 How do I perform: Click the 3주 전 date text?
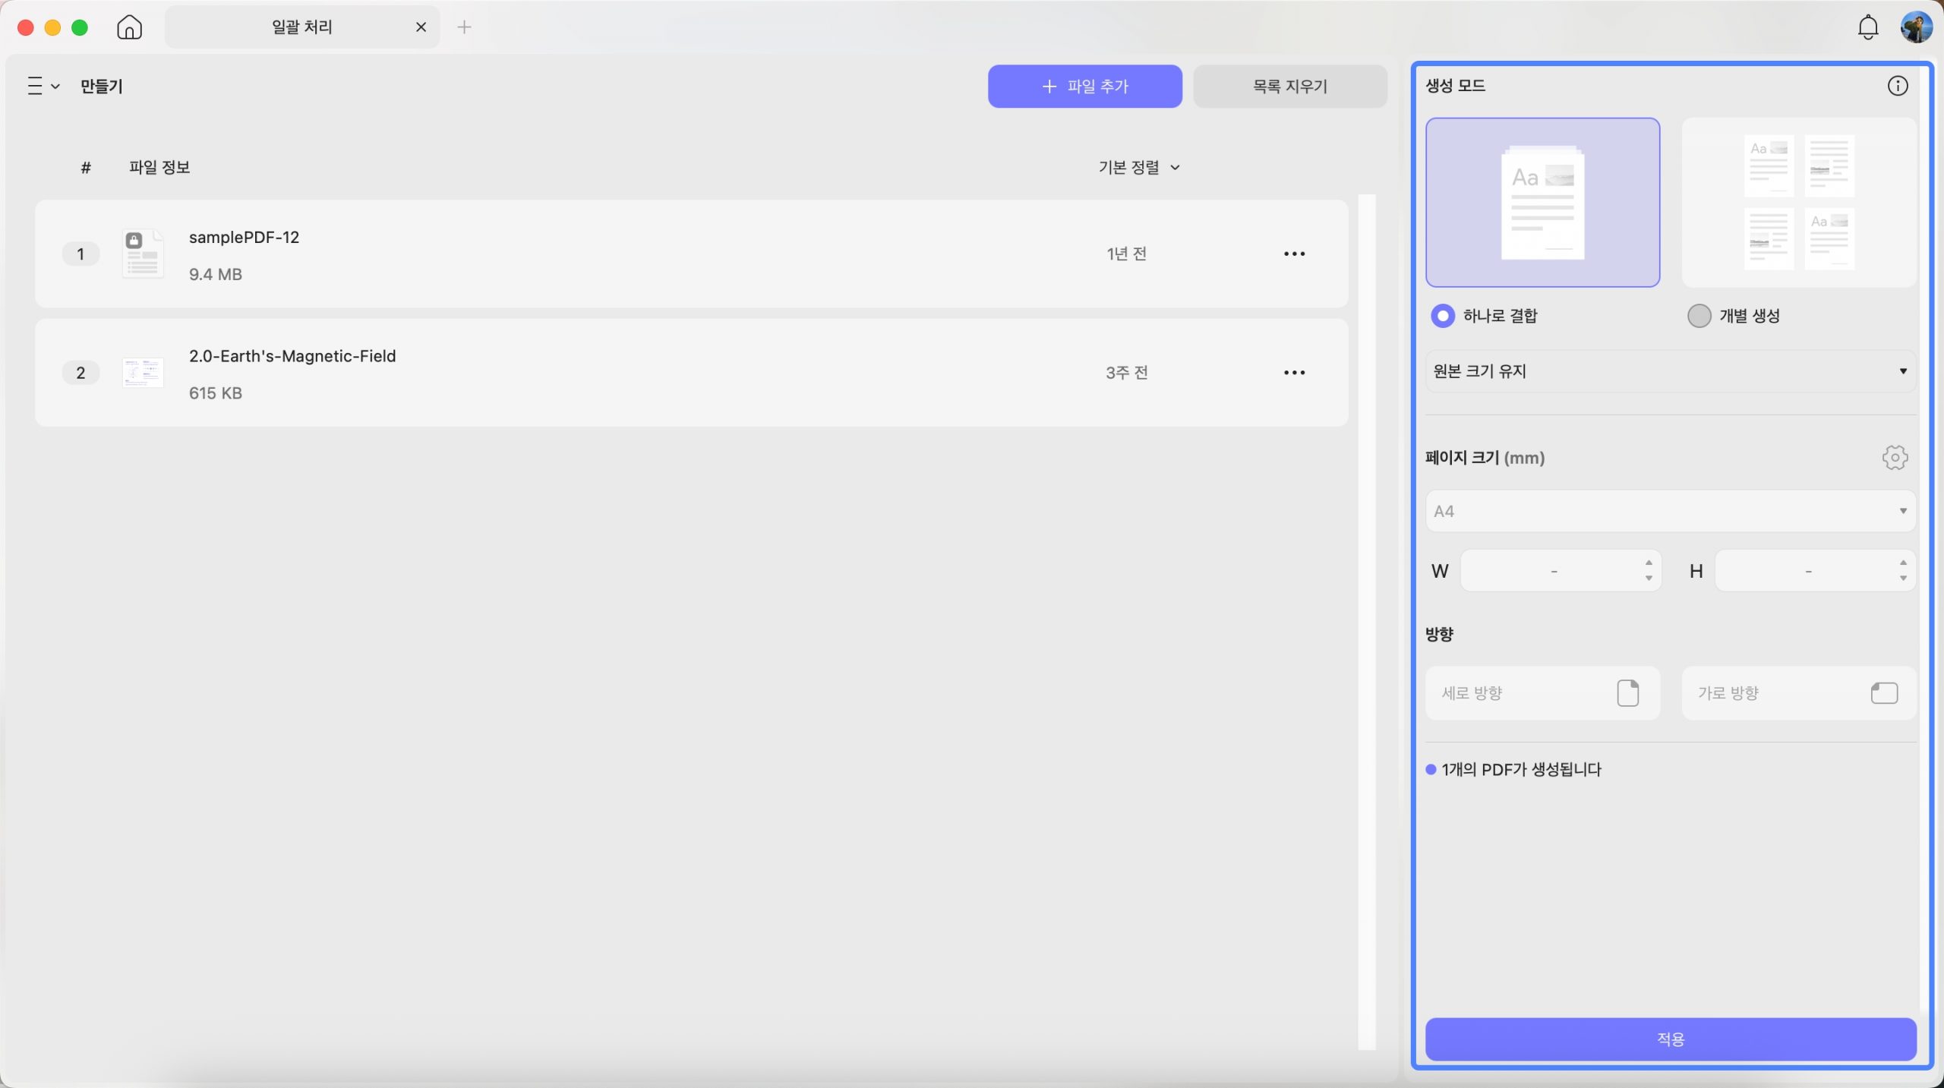tap(1126, 373)
